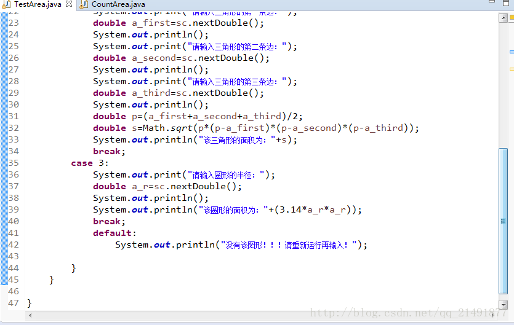514x325 pixels.
Task: Click the closing brace on line 47
Action: (30, 303)
